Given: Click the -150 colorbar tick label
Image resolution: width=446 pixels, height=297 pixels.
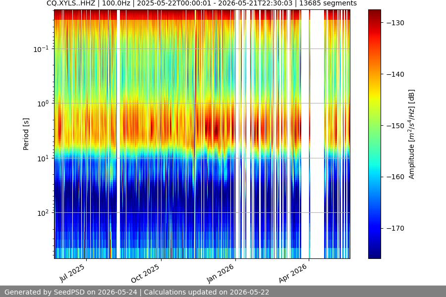Looking at the screenshot, I should tap(395, 125).
